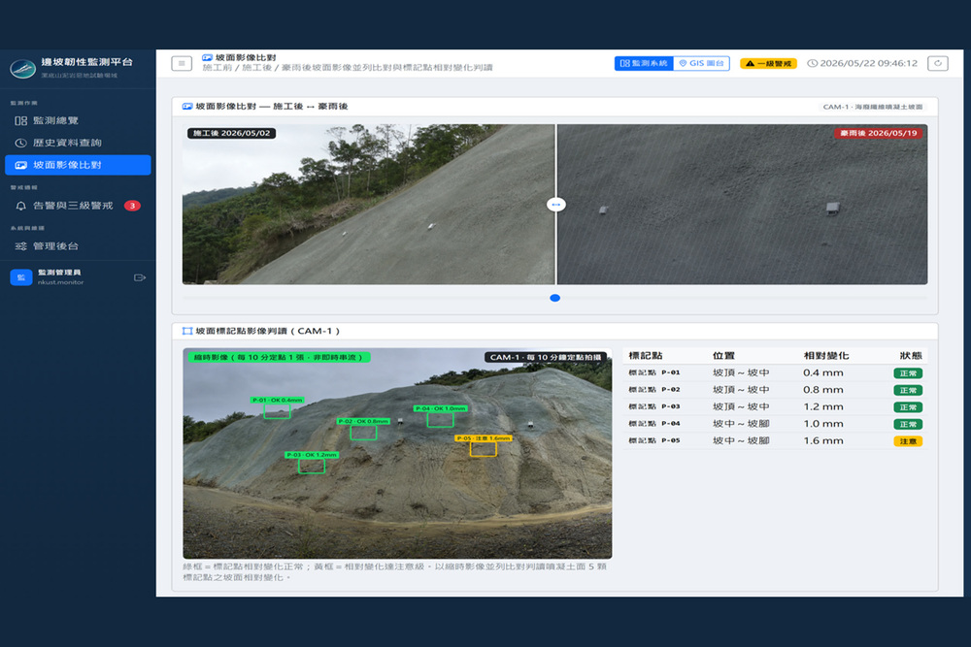Click the 注意 status of 標記點 P-05
This screenshot has height=647, width=971.
tap(908, 441)
